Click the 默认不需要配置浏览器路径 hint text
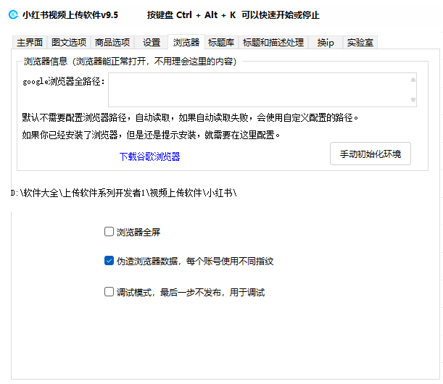The image size is (443, 384). pyautogui.click(x=190, y=117)
